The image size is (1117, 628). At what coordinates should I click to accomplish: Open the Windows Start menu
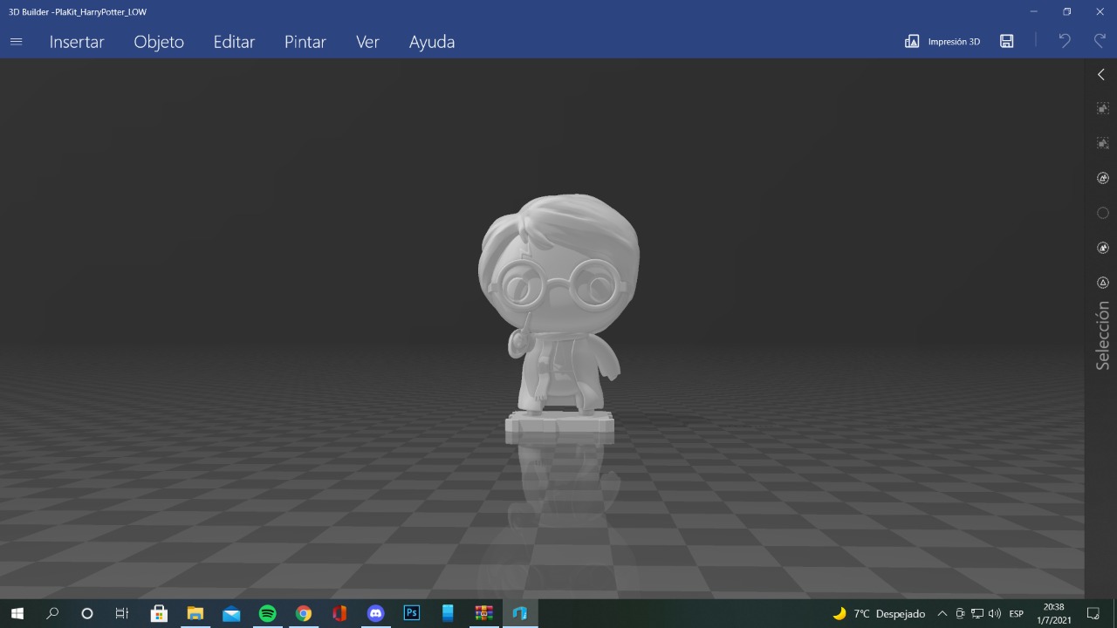coord(17,613)
